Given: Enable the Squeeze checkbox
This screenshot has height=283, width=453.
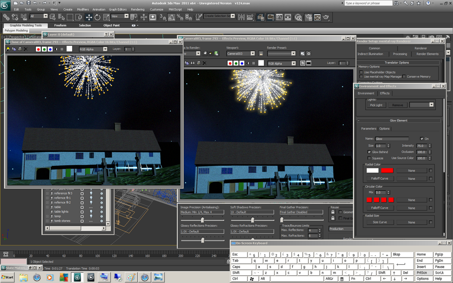Looking at the screenshot, I should coord(369,158).
